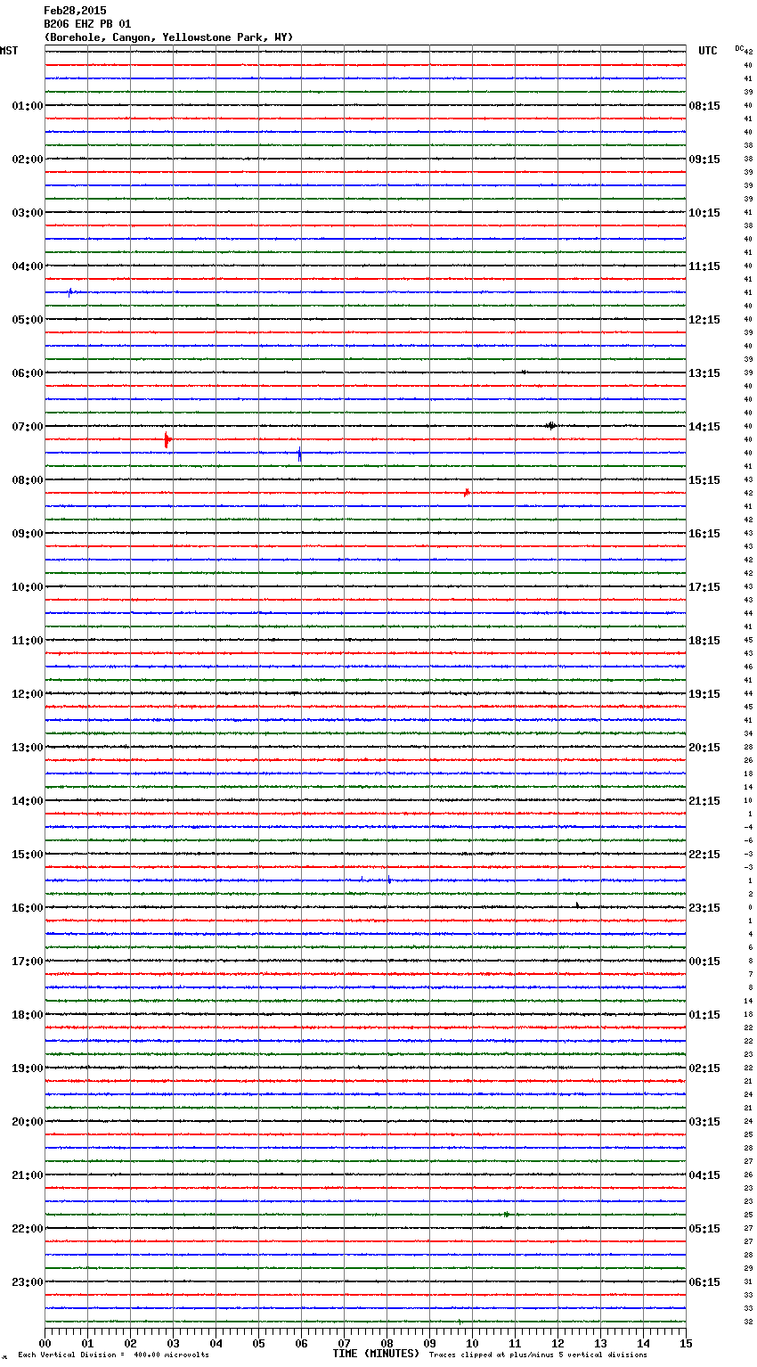Click the 20:15 UTC time label
This screenshot has width=757, height=1367.
[x=704, y=748]
